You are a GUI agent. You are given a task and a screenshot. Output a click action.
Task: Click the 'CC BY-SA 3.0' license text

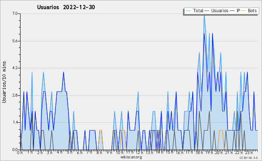coord(248,158)
